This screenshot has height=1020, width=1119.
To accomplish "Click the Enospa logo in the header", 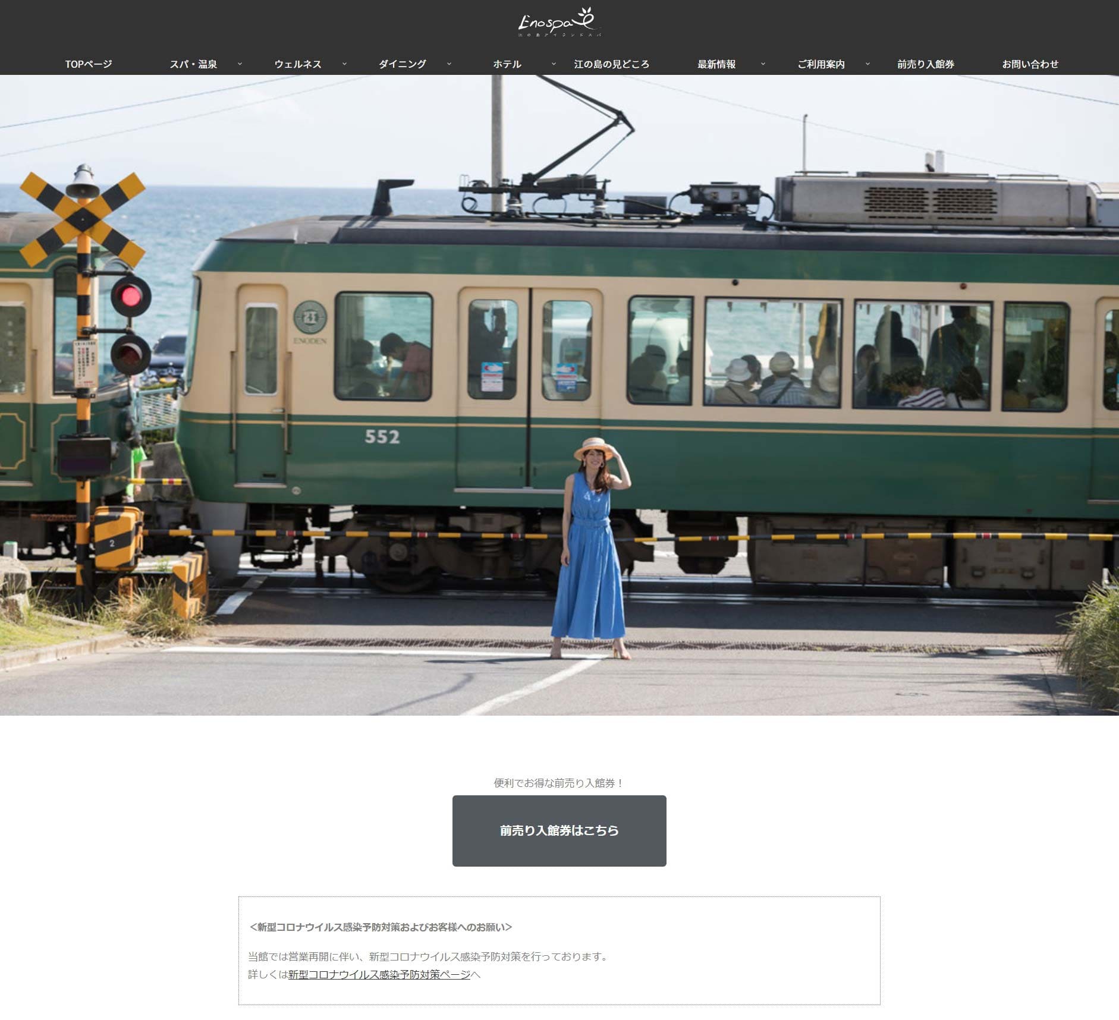I will point(559,23).
